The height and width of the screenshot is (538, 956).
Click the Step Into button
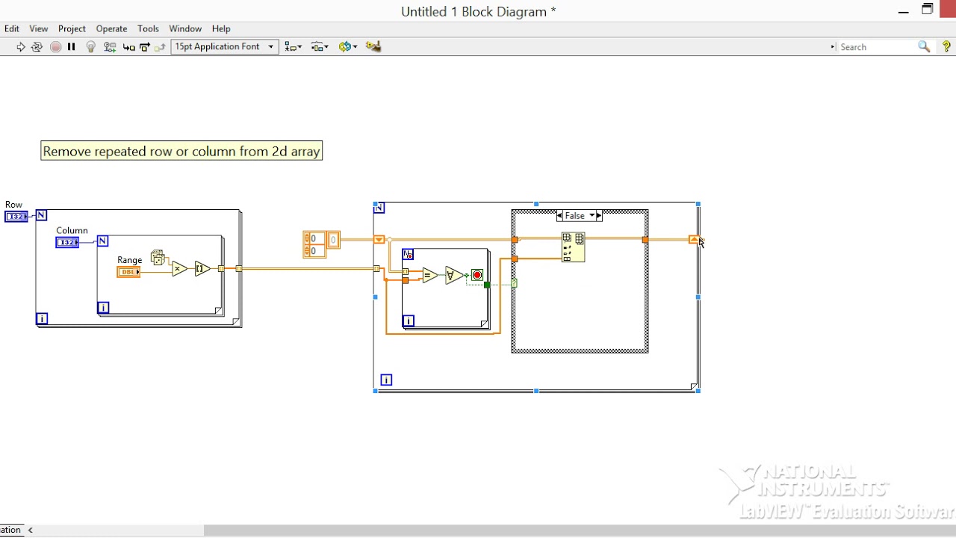128,46
